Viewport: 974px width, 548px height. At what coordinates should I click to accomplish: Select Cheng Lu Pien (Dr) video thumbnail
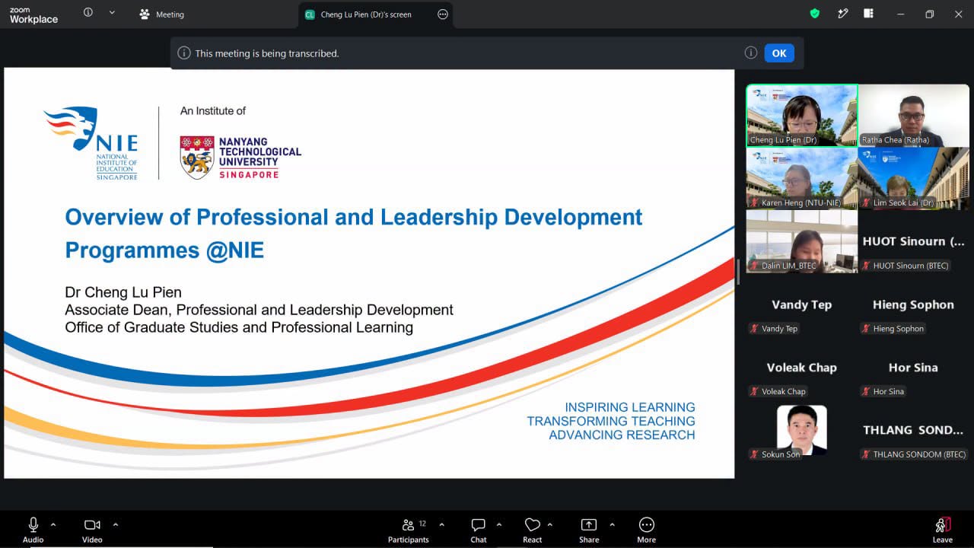tap(802, 115)
